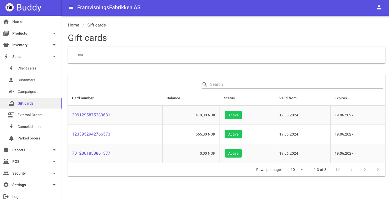Click the Home breadcrumb link
The image size is (389, 205).
pos(73,25)
